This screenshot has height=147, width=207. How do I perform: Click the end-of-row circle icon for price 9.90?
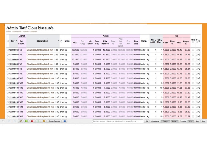[x=199, y=102]
